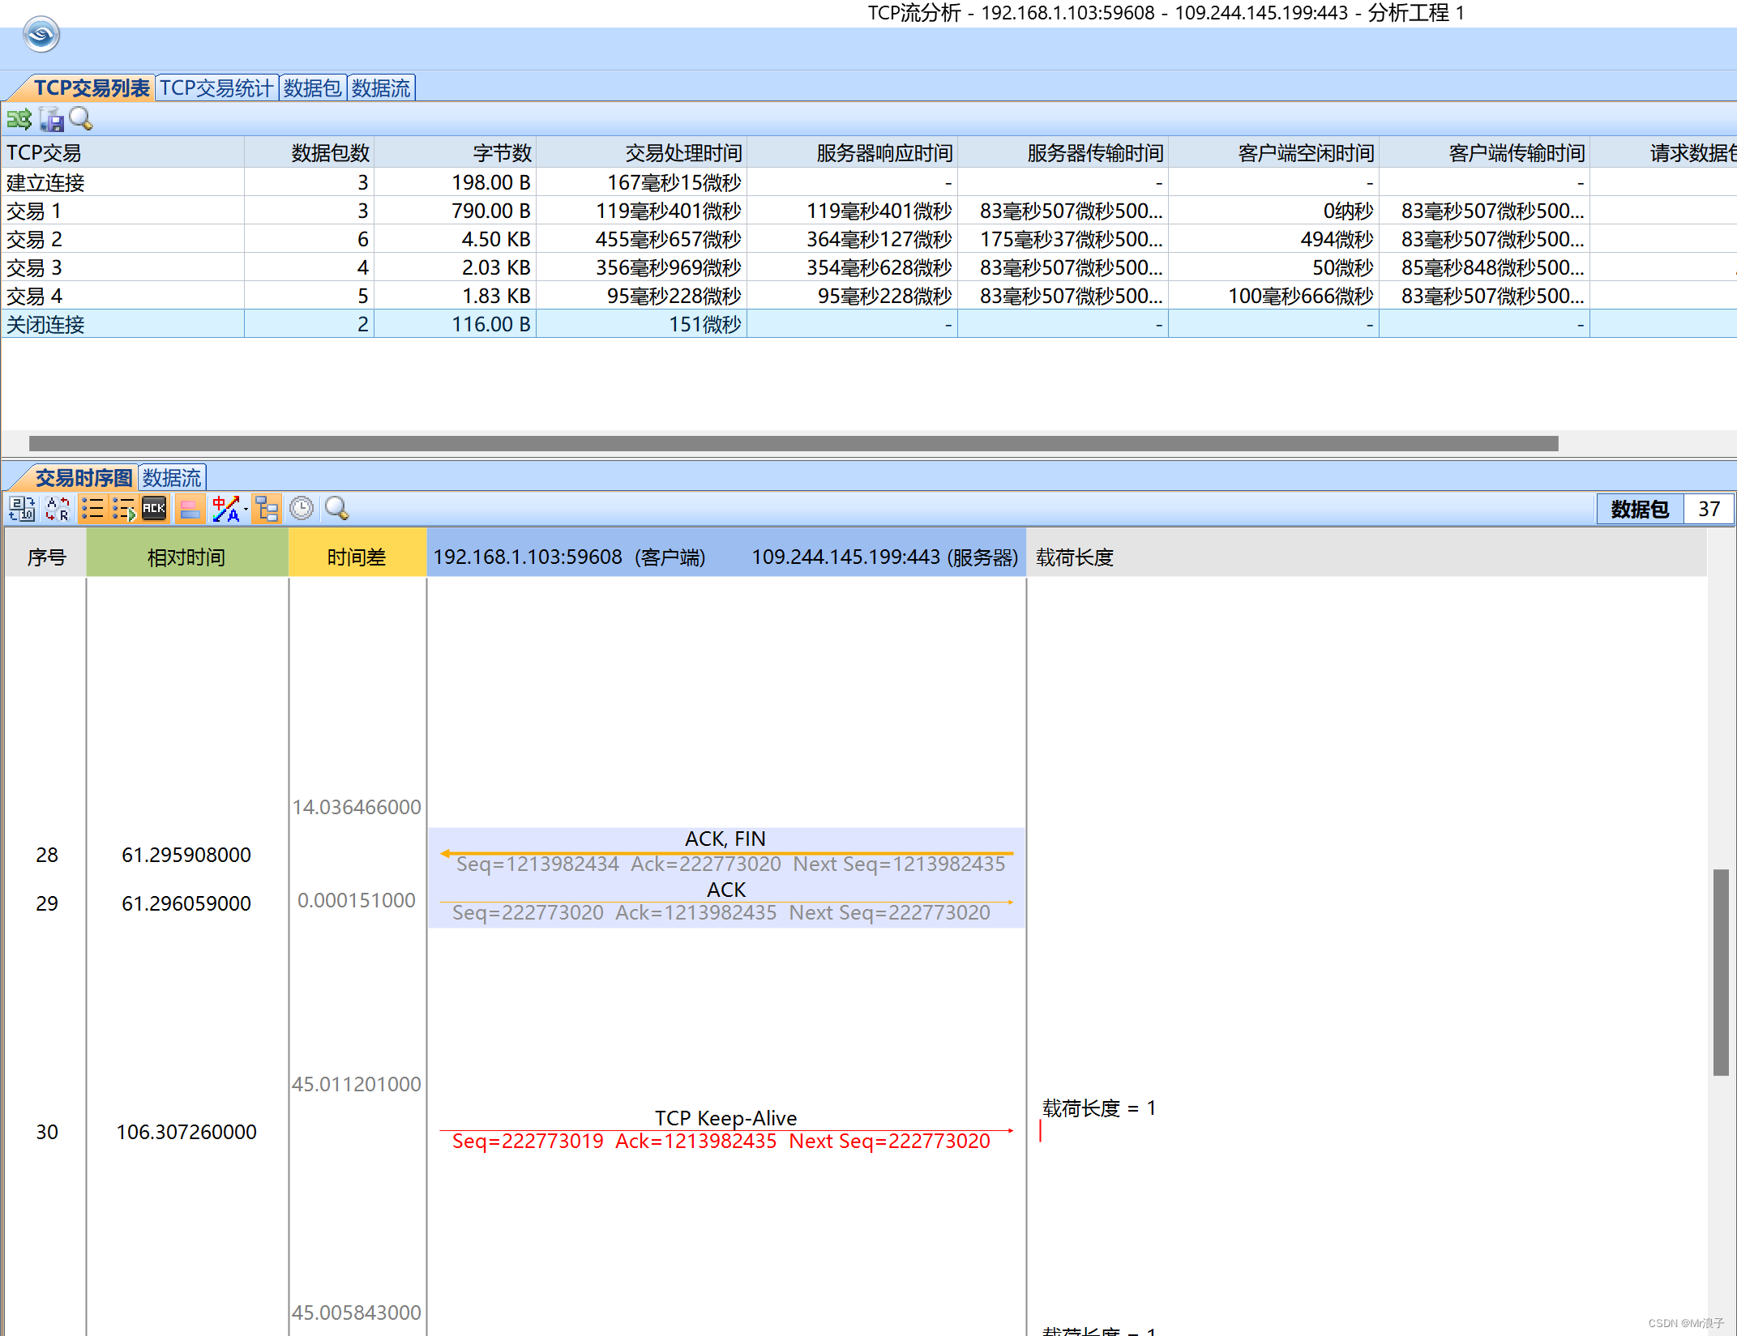Click the magnifier search icon in upper toolbar
The image size is (1737, 1336).
tap(81, 119)
